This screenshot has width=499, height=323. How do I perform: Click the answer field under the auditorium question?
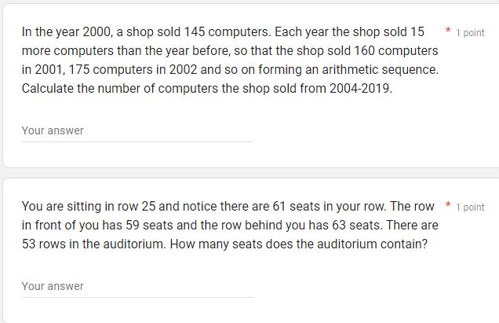pos(137,287)
